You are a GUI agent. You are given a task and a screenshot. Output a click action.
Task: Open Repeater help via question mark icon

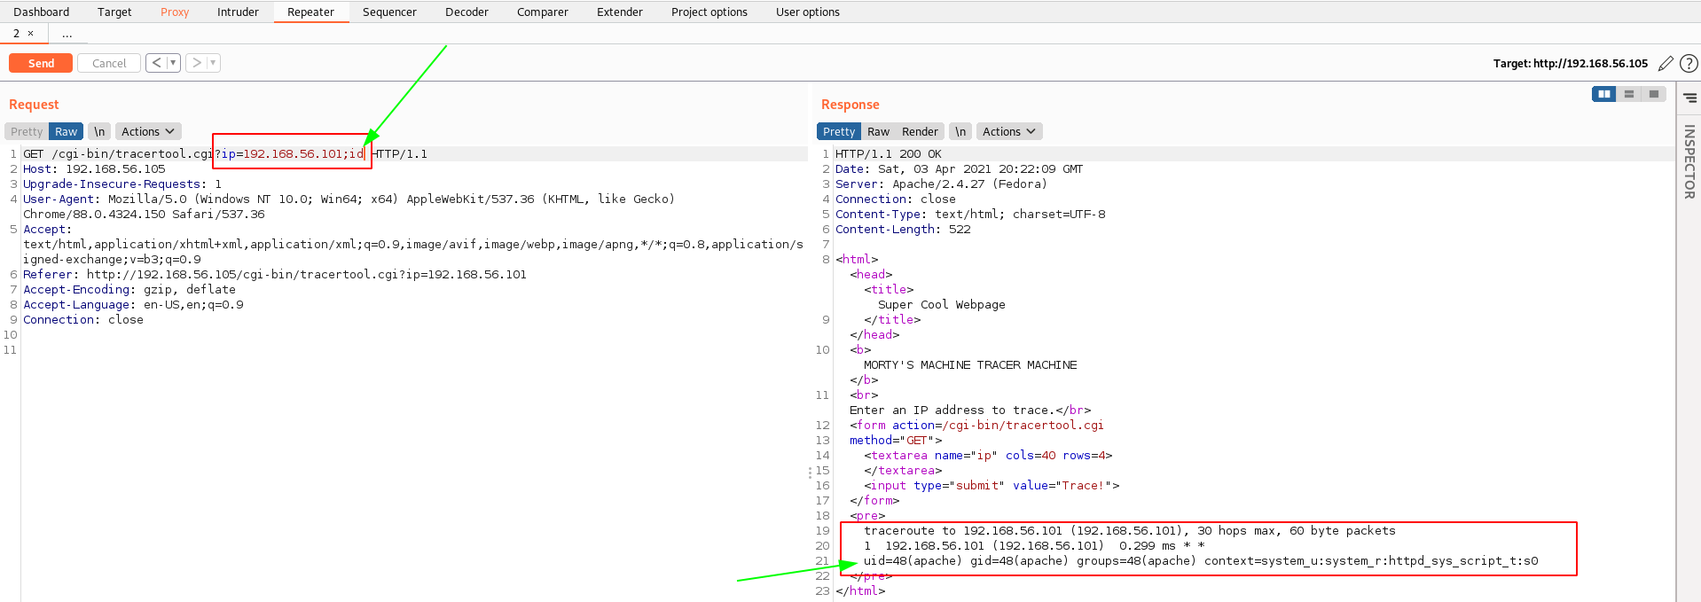1689,64
